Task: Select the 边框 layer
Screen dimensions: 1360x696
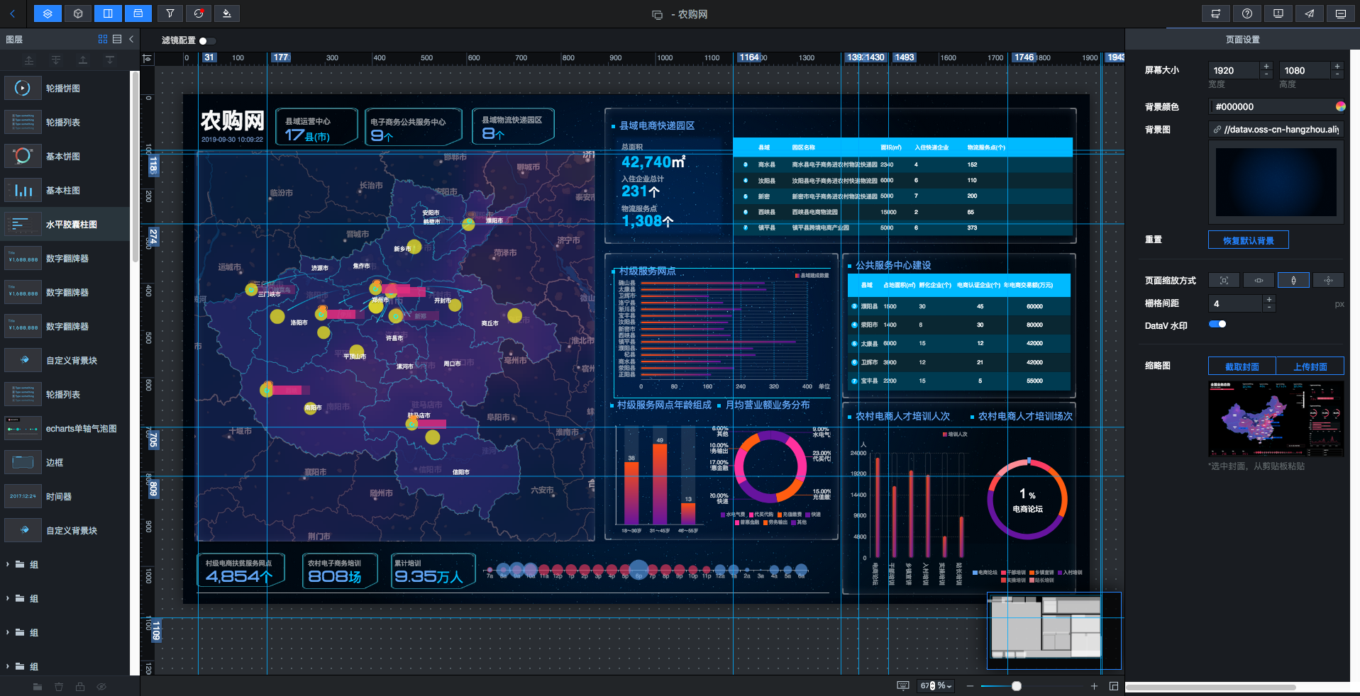Action: [65, 463]
